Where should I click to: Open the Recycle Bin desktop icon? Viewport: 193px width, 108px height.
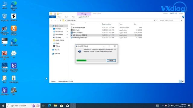(5, 17)
